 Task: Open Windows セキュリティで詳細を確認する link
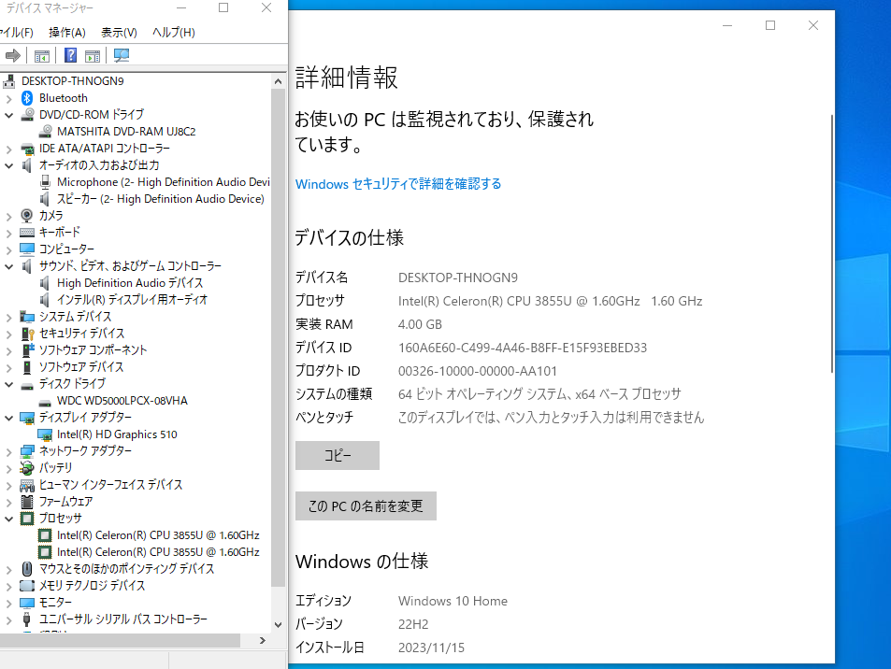(397, 184)
